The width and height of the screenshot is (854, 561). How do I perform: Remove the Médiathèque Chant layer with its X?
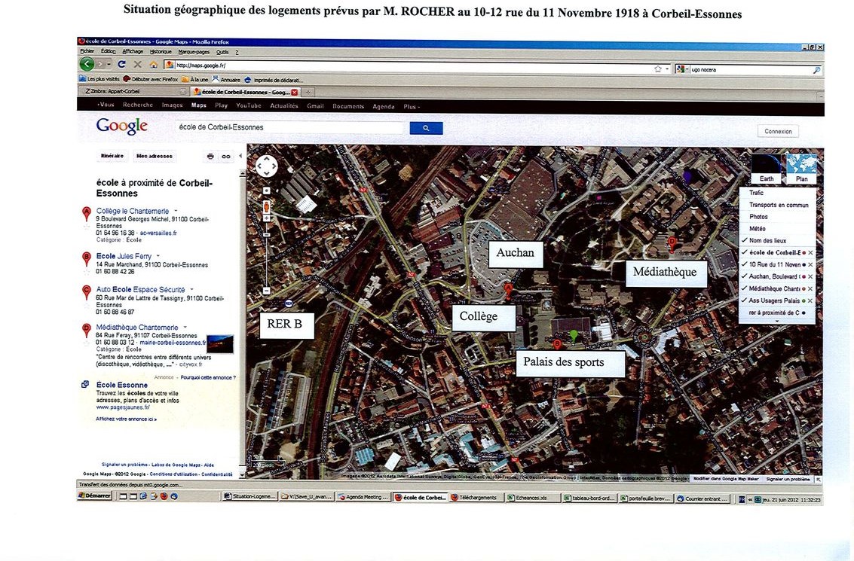pyautogui.click(x=810, y=289)
